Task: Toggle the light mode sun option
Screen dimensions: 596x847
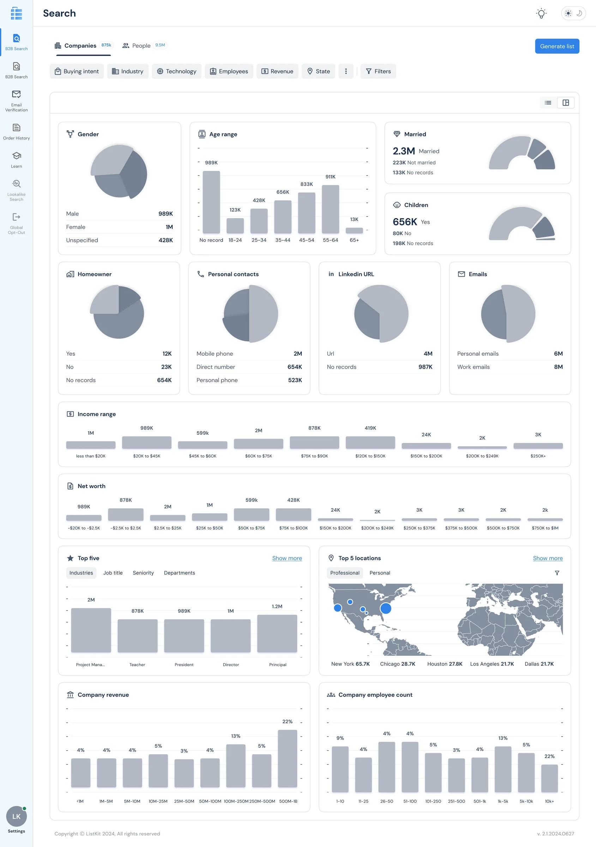Action: pos(568,13)
